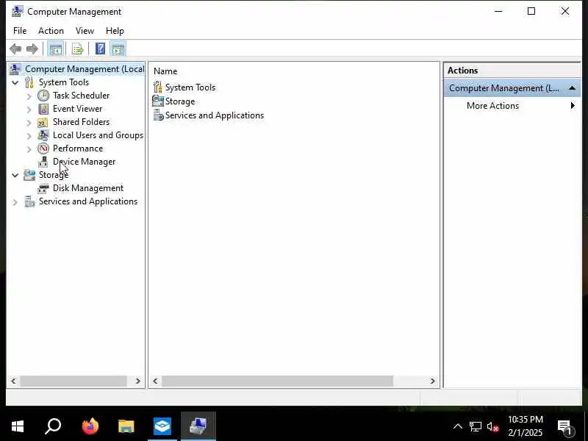Click the System Tools wrench icon in tree

click(29, 82)
